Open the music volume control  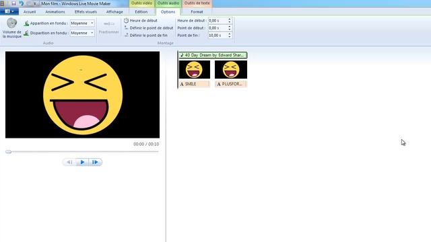(12, 28)
